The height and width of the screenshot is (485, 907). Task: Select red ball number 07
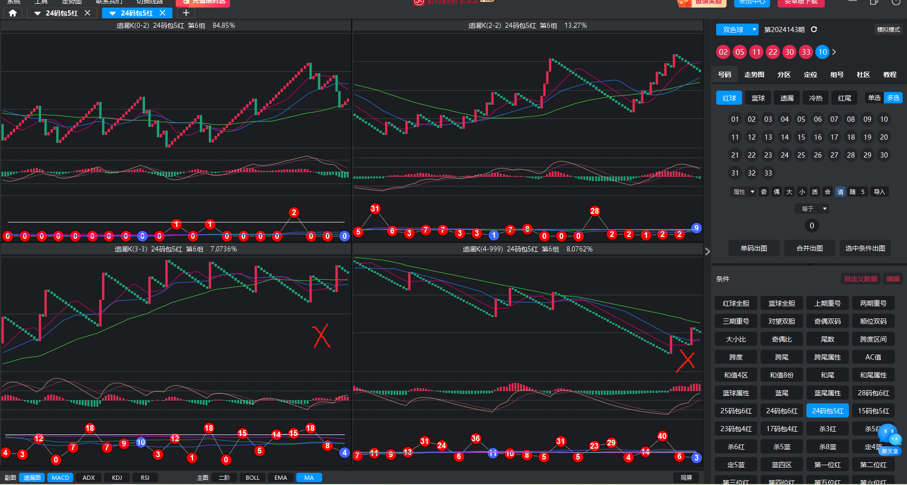tap(834, 119)
